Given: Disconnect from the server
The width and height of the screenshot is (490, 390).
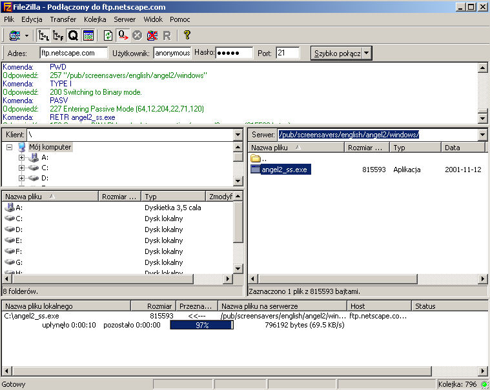Looking at the screenshot, I should tap(152, 35).
